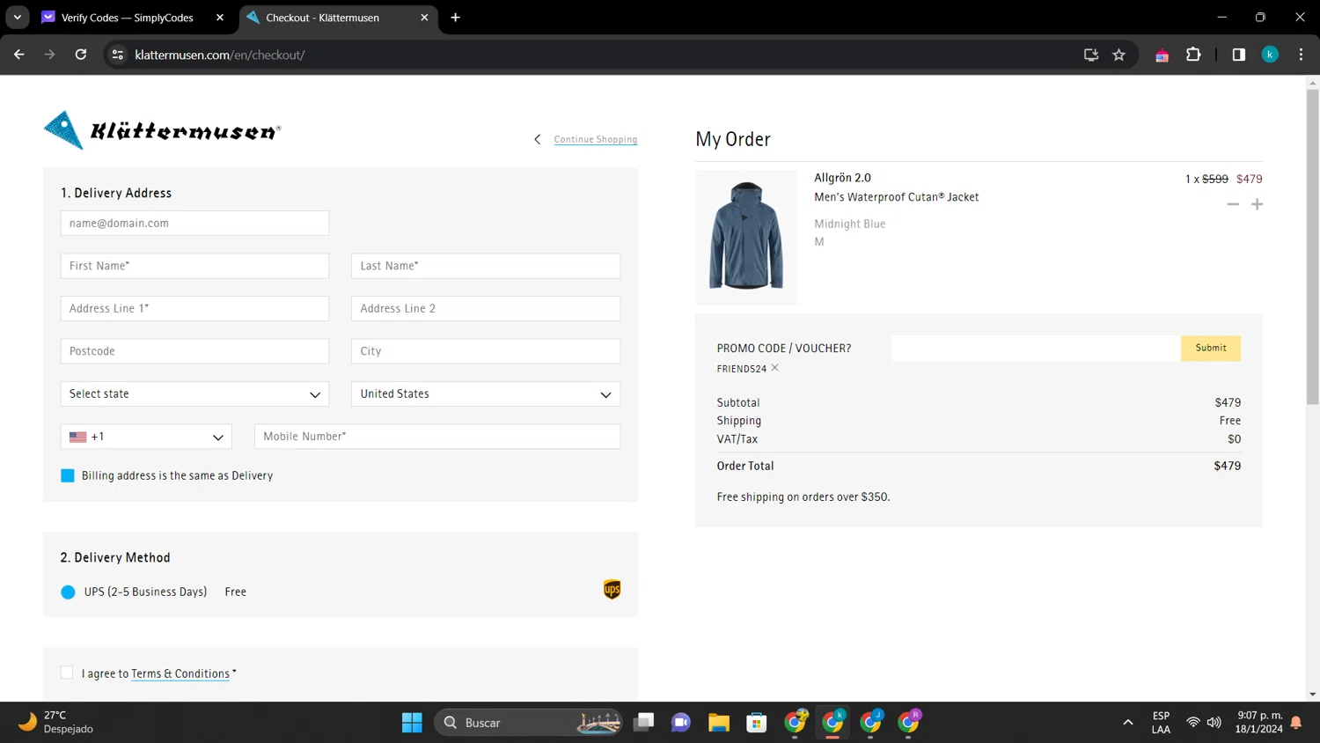1320x743 pixels.
Task: Open Task View on taskbar
Action: 644,723
